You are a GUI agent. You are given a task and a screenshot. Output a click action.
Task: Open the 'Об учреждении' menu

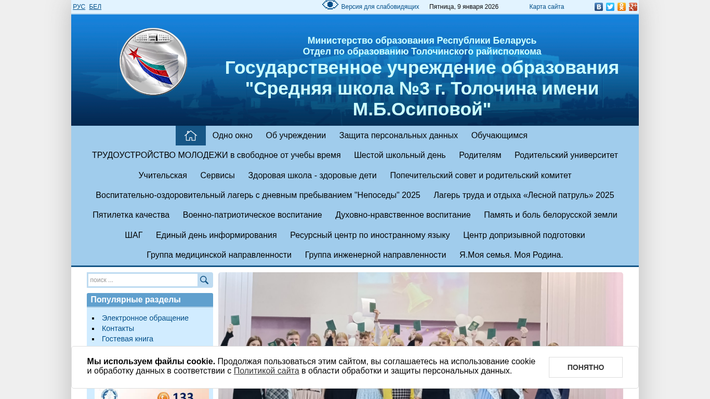point(296,136)
